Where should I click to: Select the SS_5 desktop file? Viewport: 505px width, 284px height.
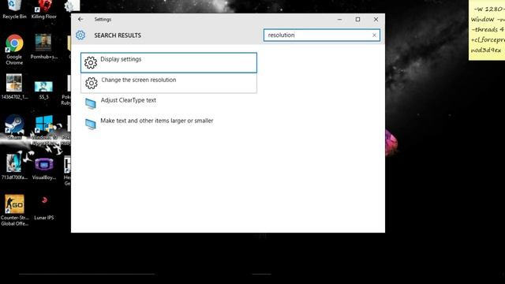[x=44, y=89]
